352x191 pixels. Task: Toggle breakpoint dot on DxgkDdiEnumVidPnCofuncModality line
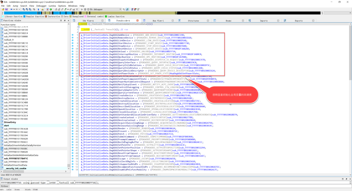pyautogui.click(x=73, y=170)
